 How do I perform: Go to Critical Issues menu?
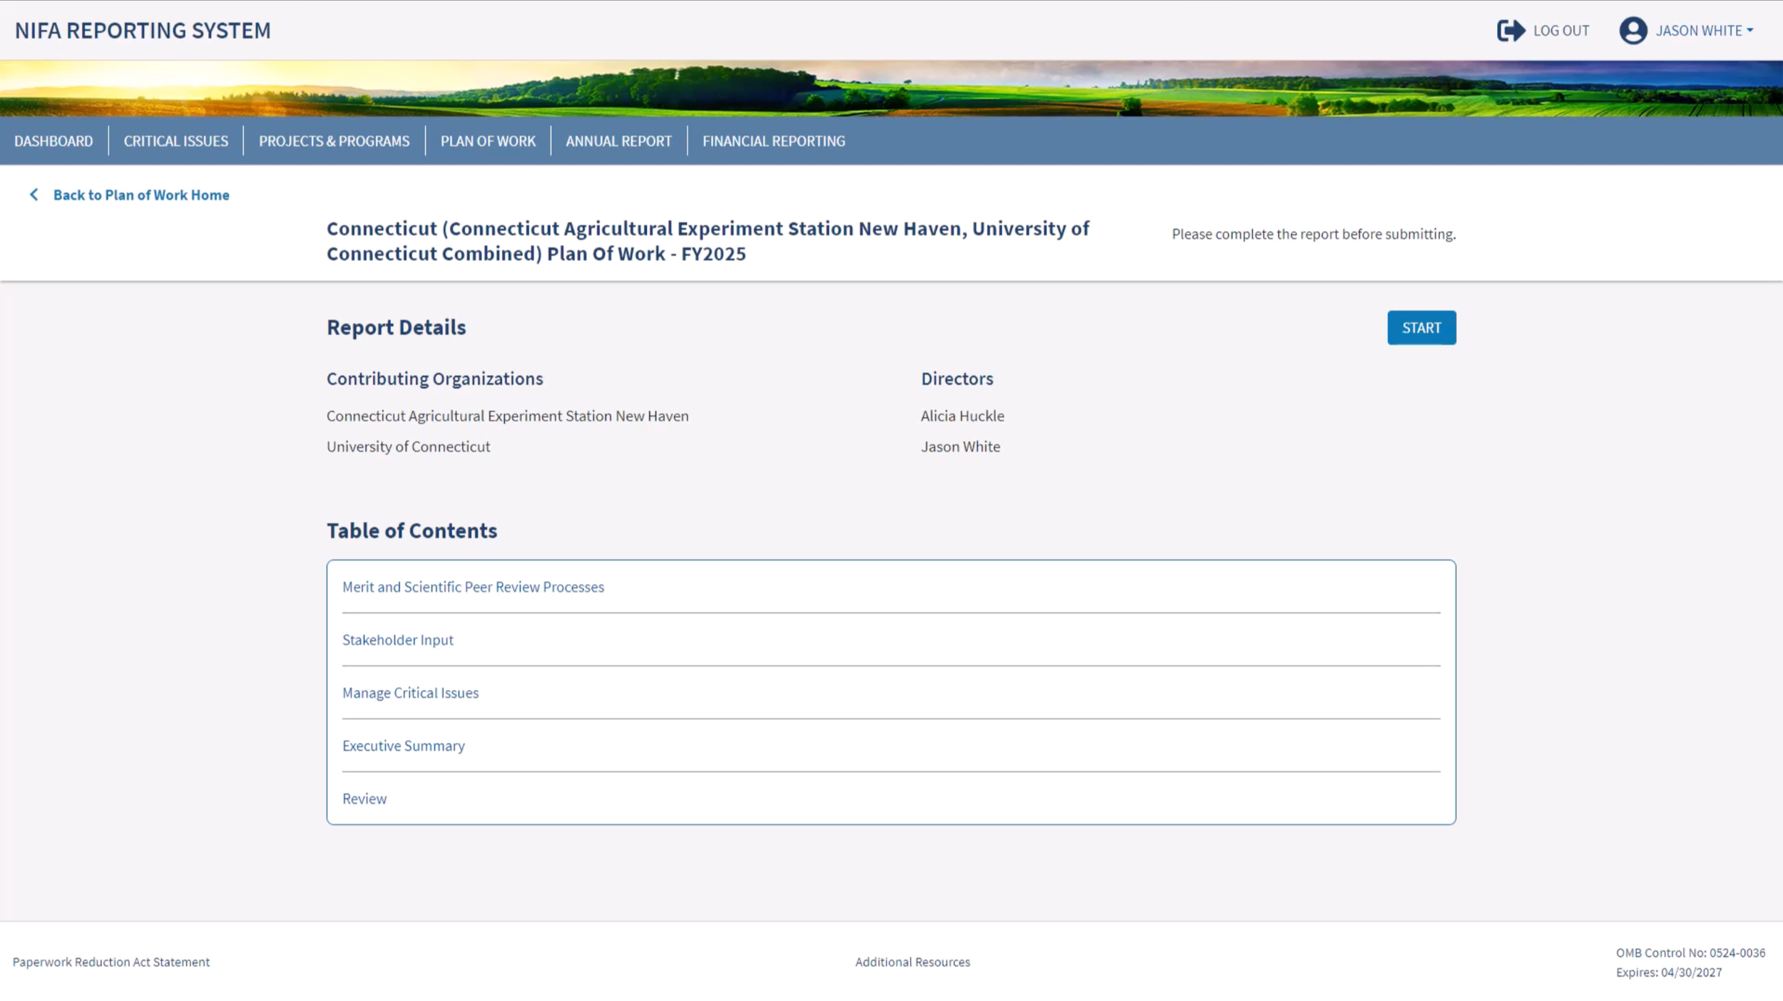coord(175,141)
